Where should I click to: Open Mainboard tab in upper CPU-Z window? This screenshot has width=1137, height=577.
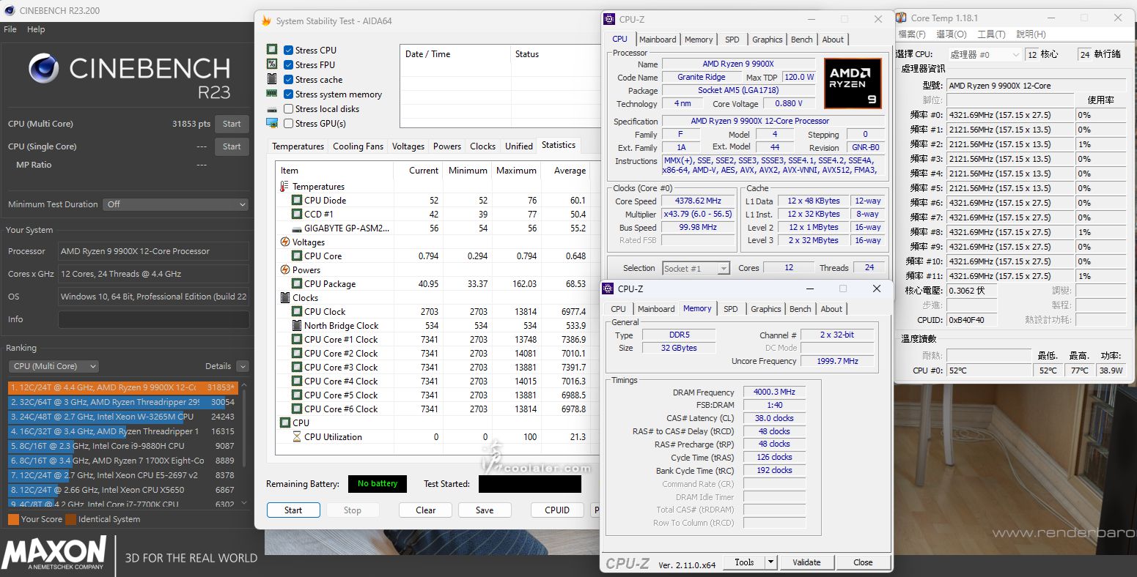click(x=658, y=40)
